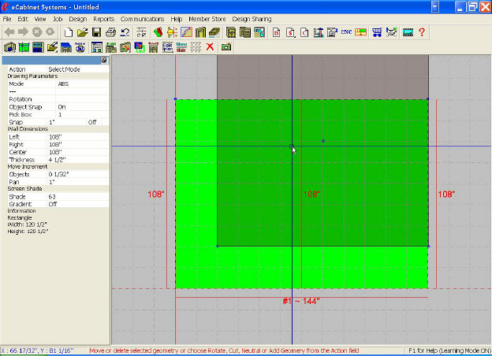The width and height of the screenshot is (492, 356).
Task: Click the red question mark help icon
Action: [422, 32]
